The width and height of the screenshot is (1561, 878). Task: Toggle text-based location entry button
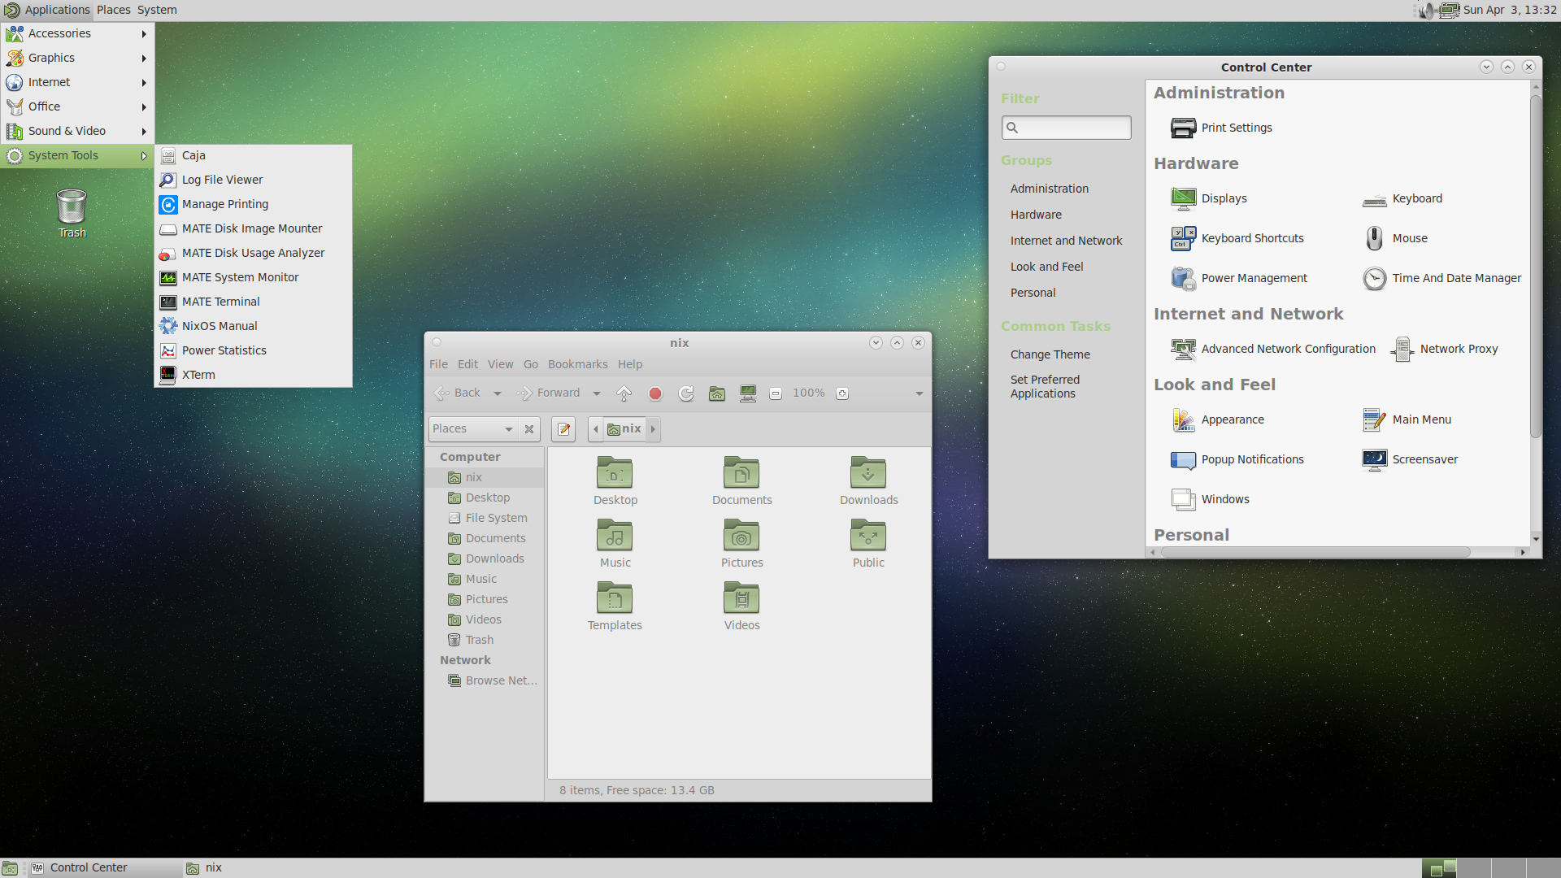pos(563,429)
